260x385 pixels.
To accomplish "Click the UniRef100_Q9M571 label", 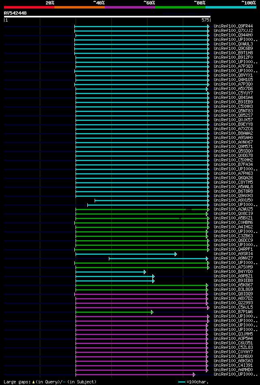I will tap(233, 147).
